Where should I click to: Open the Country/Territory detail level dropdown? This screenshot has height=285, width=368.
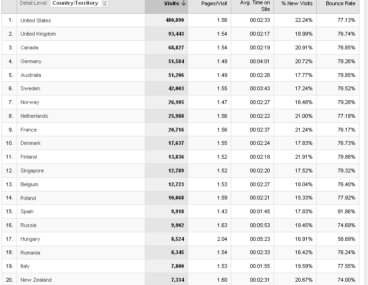79,3
